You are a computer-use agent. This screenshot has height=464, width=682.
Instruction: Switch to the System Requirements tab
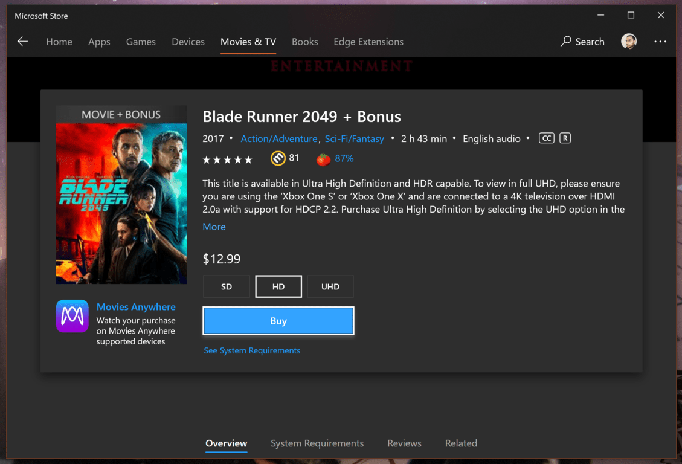(x=317, y=443)
